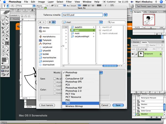Click the Save button
The width and height of the screenshot is (166, 124).
[118, 105]
